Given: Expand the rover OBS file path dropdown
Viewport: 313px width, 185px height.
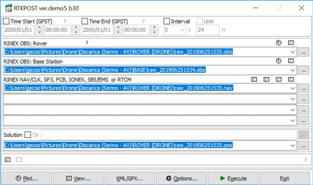Looking at the screenshot, I should click(292, 52).
